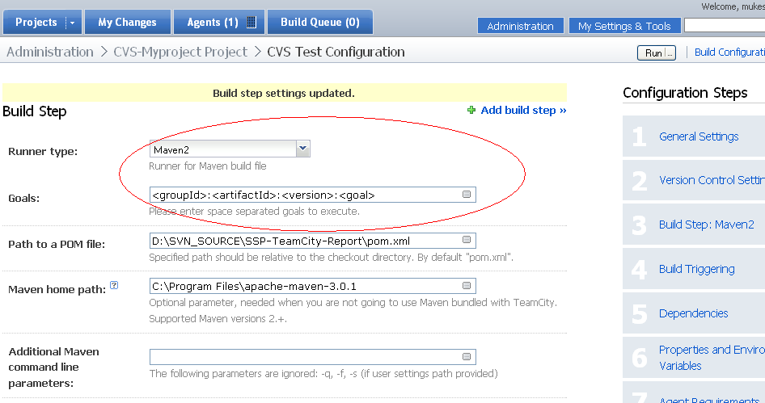765x403 pixels.
Task: Click the Maven home path field
Action: pos(313,286)
